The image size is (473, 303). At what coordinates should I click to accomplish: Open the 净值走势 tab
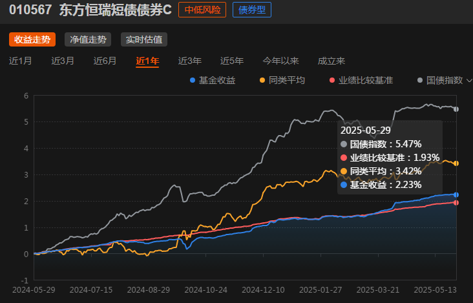coord(88,39)
